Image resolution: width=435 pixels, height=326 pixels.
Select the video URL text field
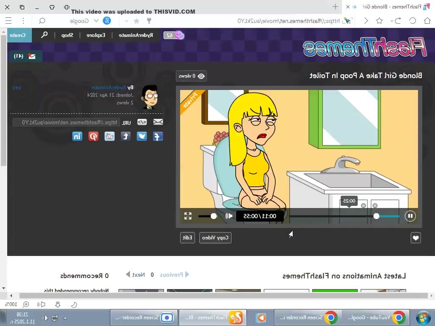[66, 122]
